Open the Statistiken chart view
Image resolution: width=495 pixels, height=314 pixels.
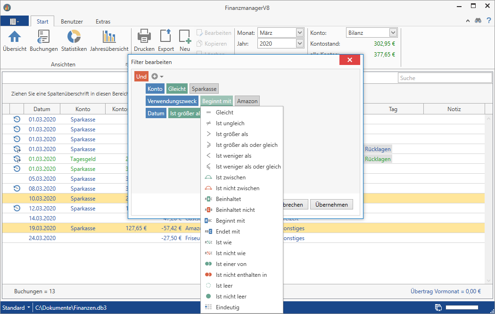click(x=74, y=40)
